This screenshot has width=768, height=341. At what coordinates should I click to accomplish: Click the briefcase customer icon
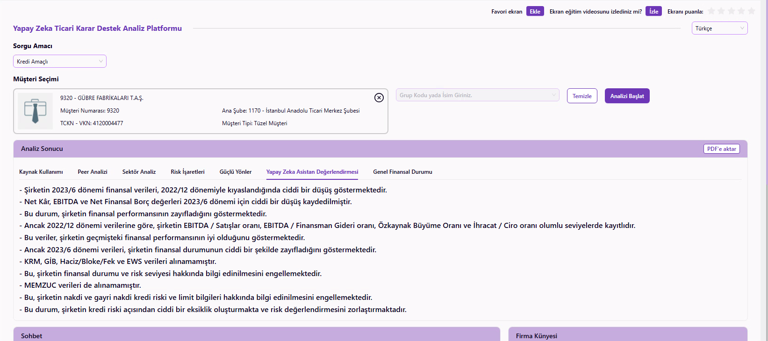pos(35,111)
